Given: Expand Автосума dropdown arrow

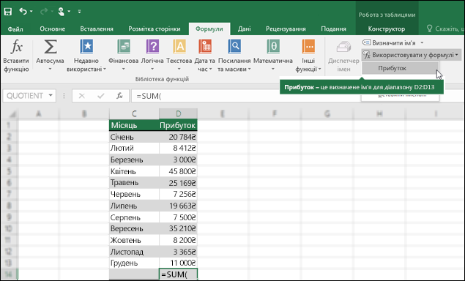Looking at the screenshot, I should pos(50,69).
